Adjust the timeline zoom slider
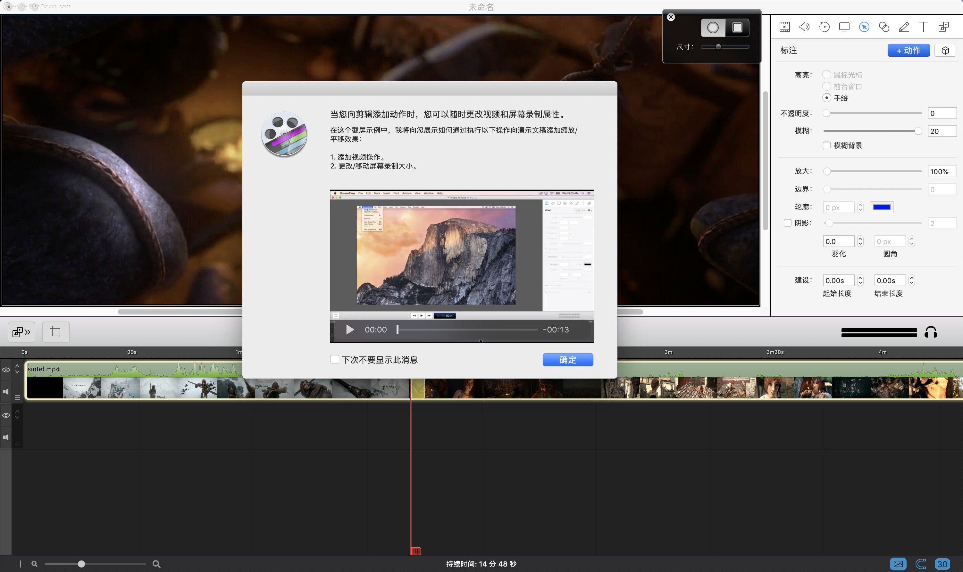963x572 pixels. [x=95, y=564]
